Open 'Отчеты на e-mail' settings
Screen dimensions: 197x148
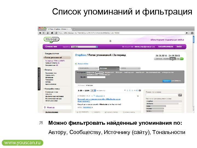(51, 101)
